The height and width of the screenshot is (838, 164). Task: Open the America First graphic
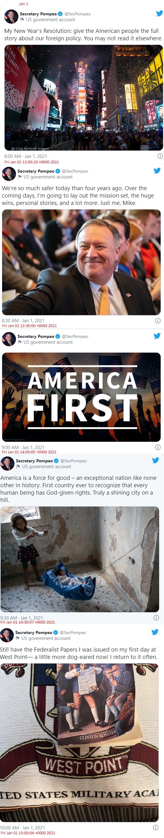81,397
